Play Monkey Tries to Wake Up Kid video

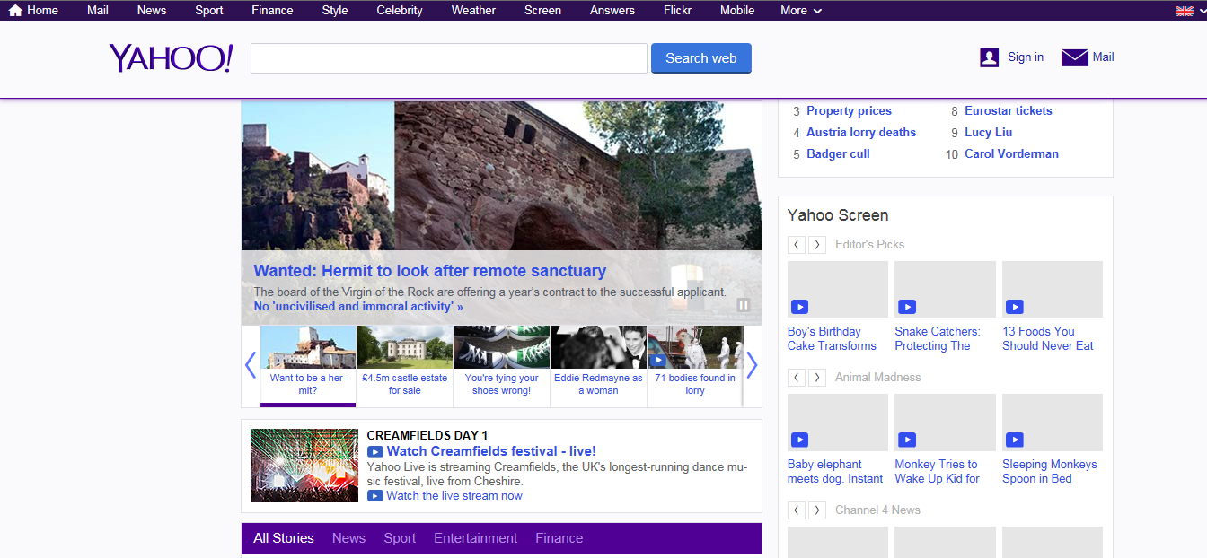(907, 440)
